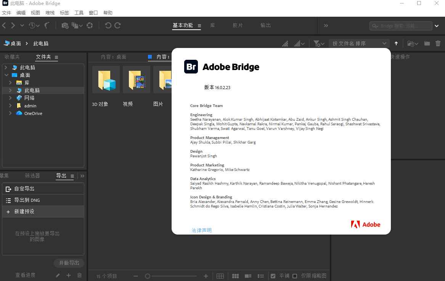Go back with the left arrow
Image resolution: width=445 pixels, height=281 pixels.
tap(4, 26)
